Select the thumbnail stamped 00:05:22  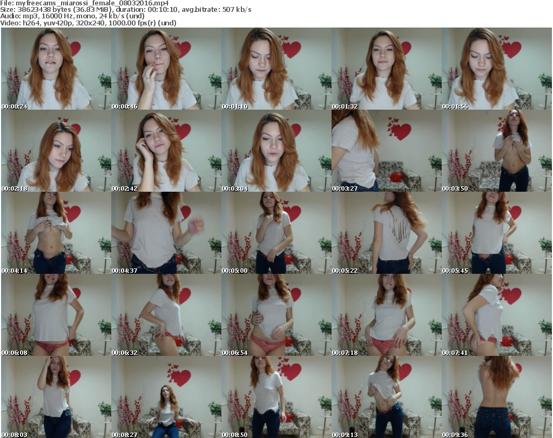click(x=387, y=233)
